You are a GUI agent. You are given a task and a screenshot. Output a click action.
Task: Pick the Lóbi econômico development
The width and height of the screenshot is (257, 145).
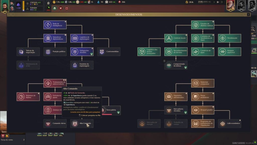[x=229, y=123]
